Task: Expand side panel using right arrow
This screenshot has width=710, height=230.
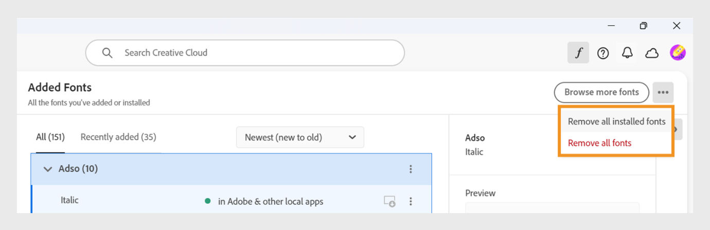Action: click(678, 130)
